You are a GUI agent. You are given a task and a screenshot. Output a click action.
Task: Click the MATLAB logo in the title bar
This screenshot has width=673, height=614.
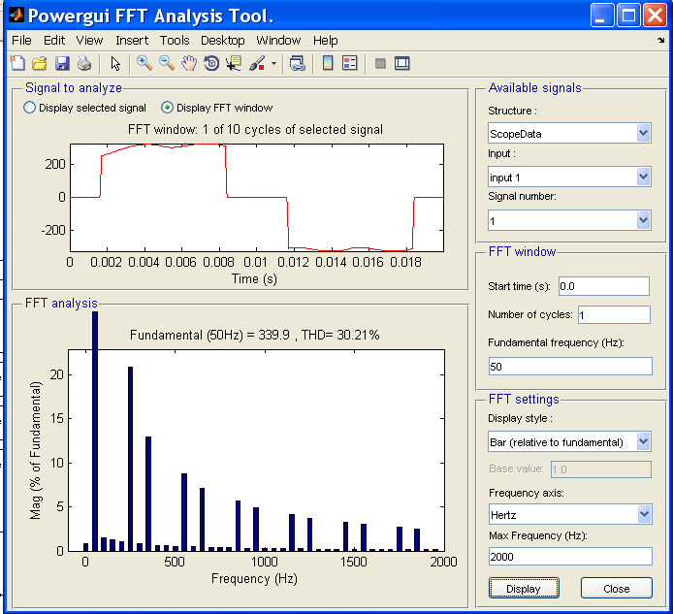point(16,15)
